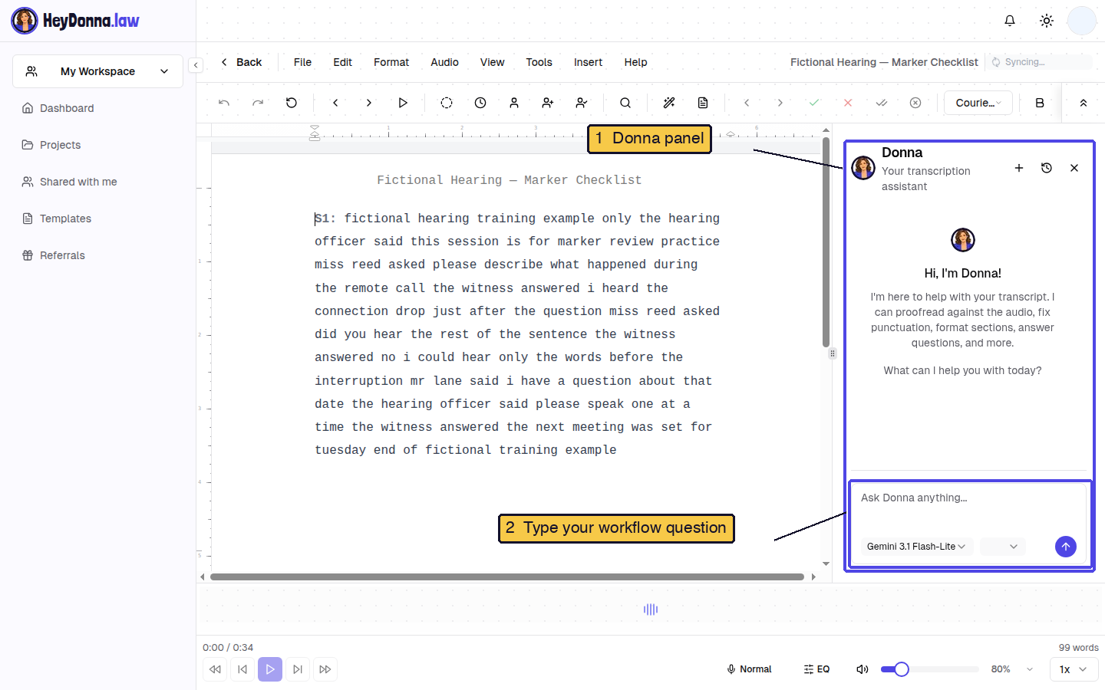Insert a timestamp using the clock icon
The width and height of the screenshot is (1105, 690).
tap(480, 103)
